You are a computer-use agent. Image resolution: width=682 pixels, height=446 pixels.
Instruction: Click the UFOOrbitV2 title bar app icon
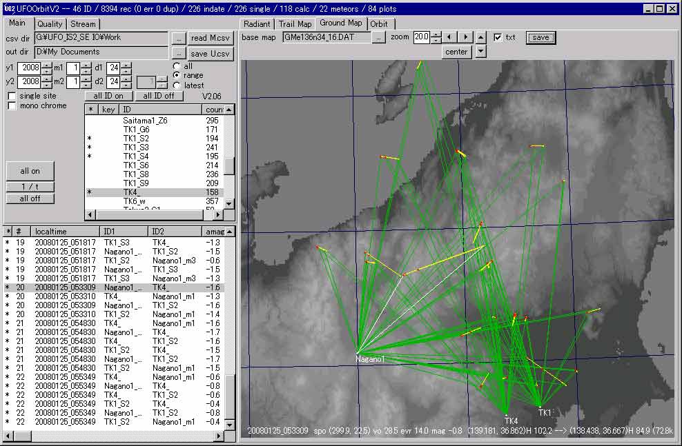(x=8, y=8)
